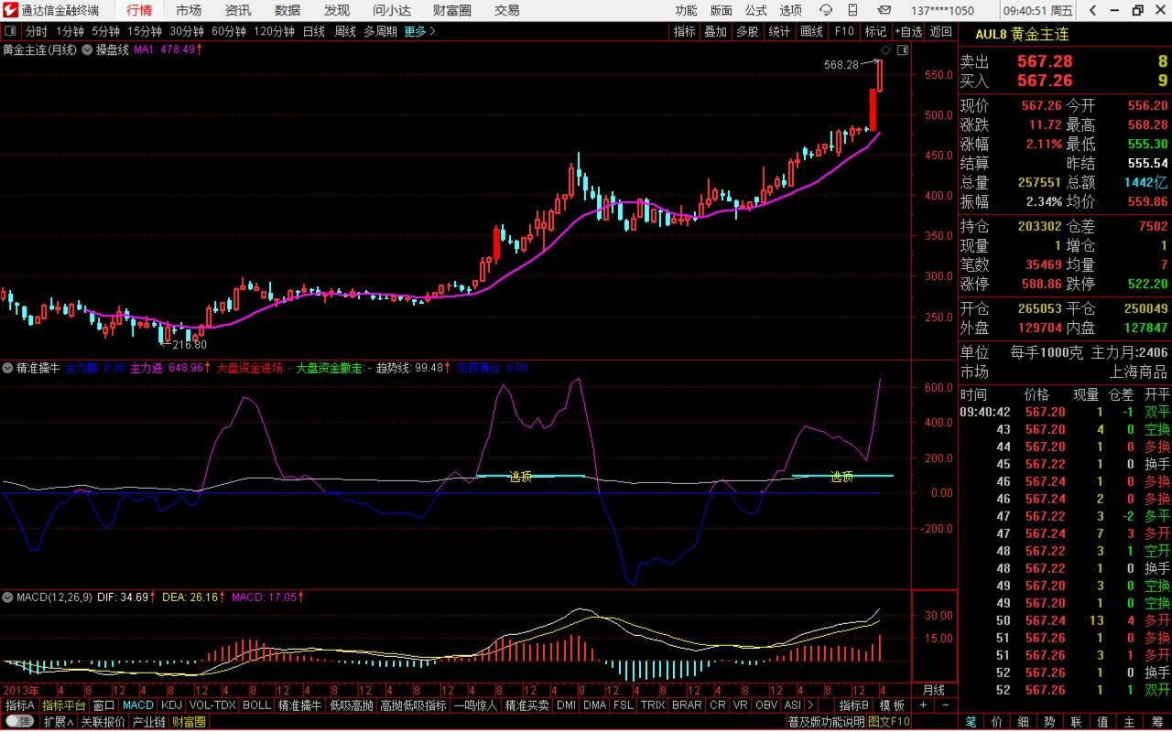Add stock via the +自选 button

coord(908,31)
